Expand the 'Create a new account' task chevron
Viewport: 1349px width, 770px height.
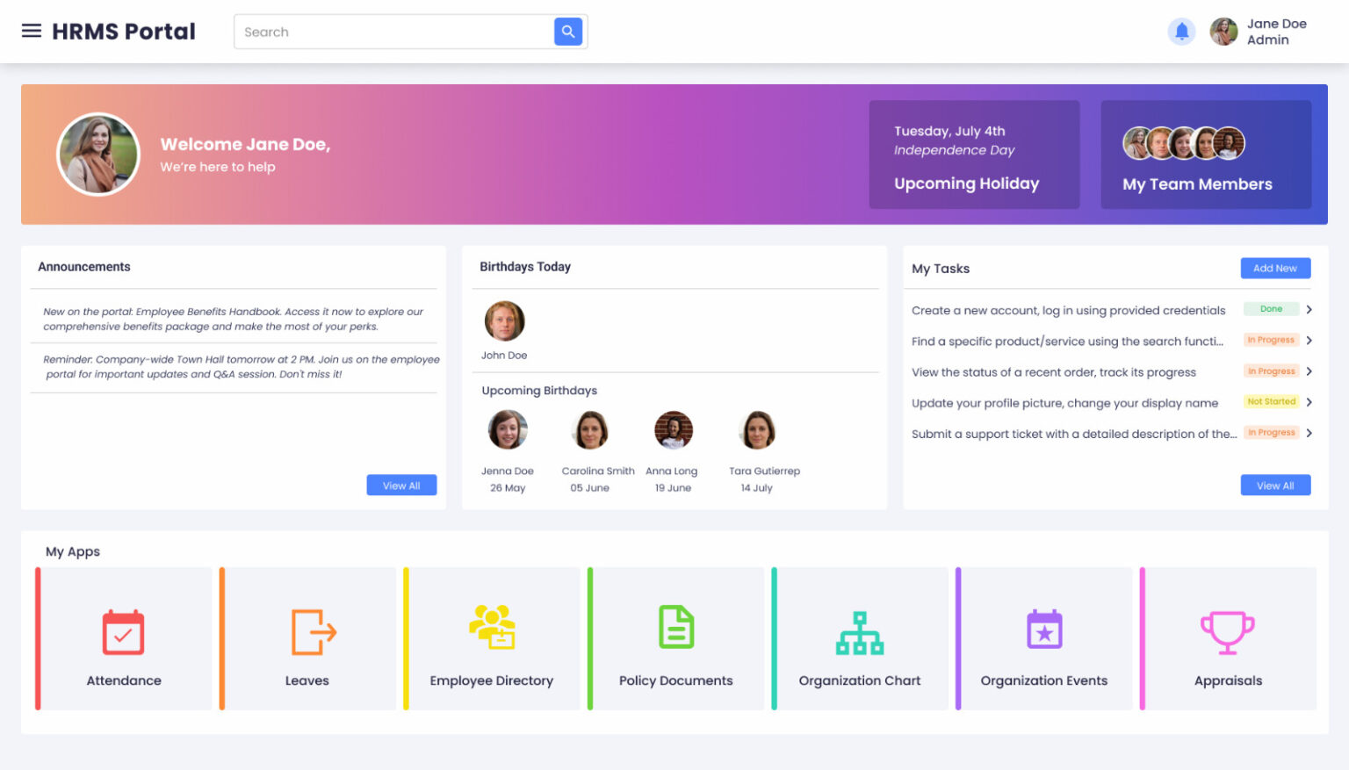click(1309, 310)
